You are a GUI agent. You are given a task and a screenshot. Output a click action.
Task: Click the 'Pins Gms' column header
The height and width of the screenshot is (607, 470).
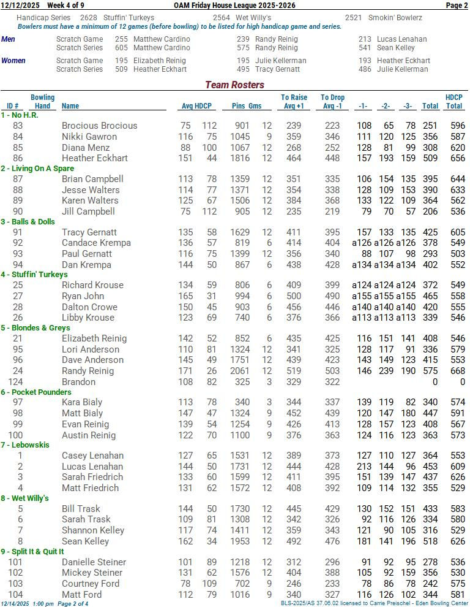[x=247, y=106]
